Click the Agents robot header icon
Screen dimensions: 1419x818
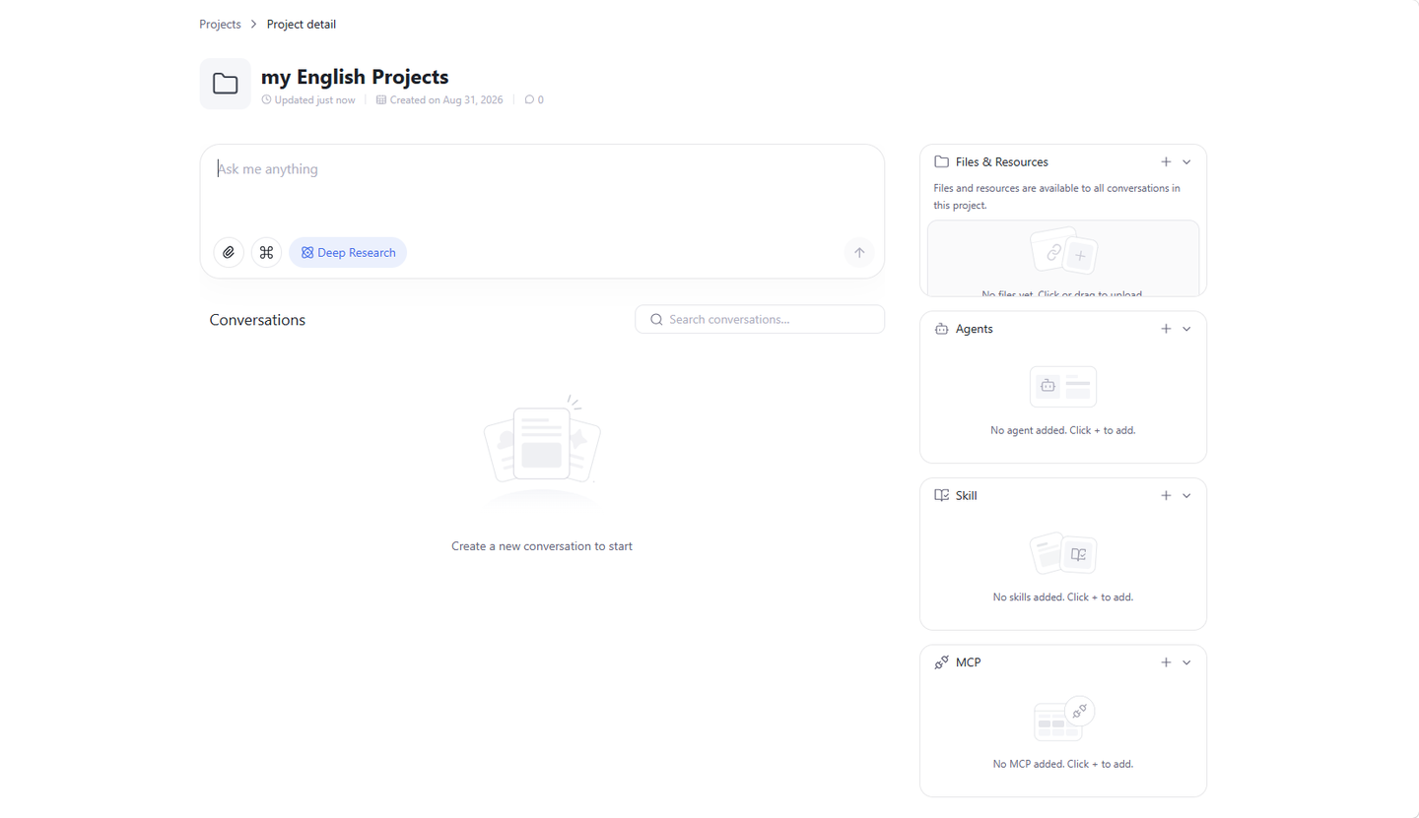(941, 329)
